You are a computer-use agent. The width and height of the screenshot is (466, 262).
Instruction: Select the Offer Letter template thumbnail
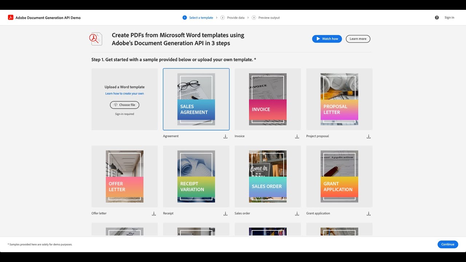point(125,176)
